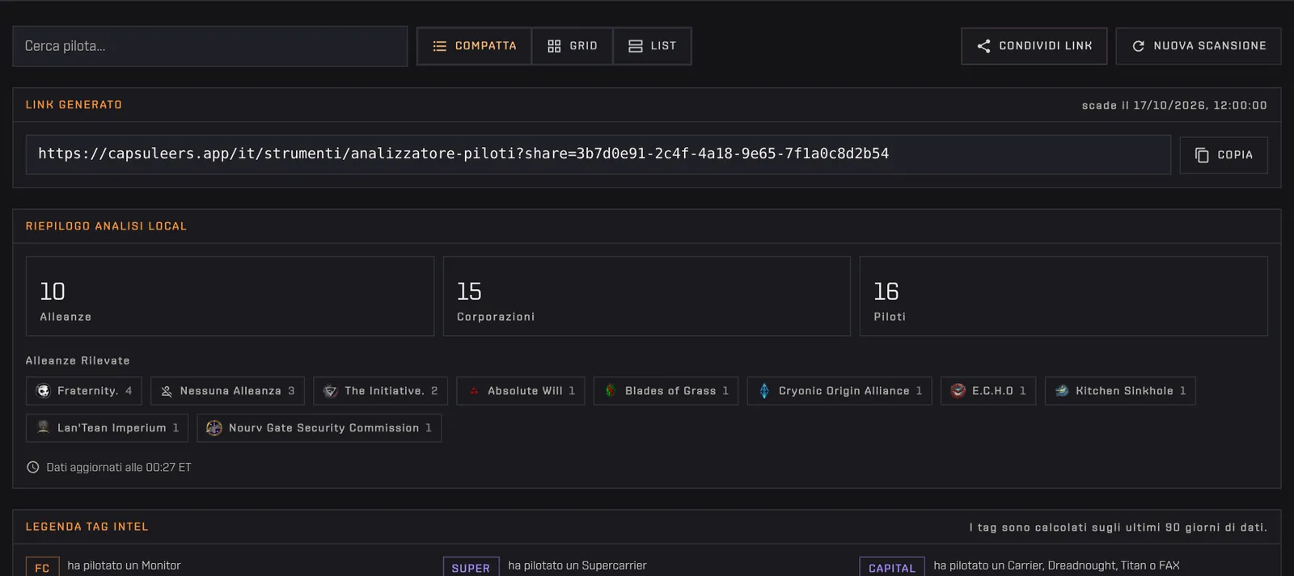This screenshot has width=1294, height=576.
Task: Click the Nessuna Alleanza crossed-person icon
Action: [167, 391]
